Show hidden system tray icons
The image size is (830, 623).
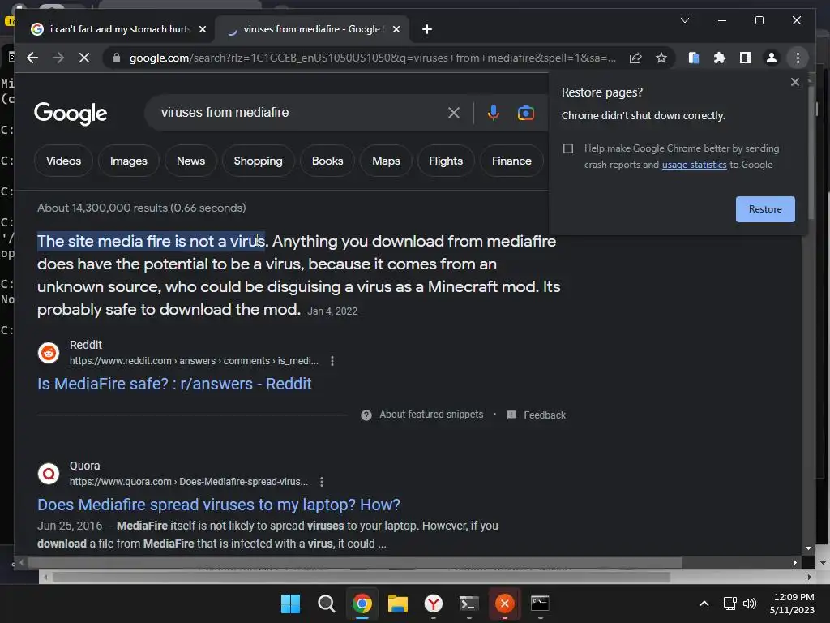[x=704, y=604]
